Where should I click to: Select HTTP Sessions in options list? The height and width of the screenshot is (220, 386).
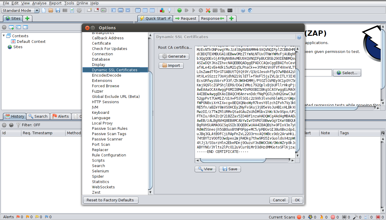tap(105, 102)
